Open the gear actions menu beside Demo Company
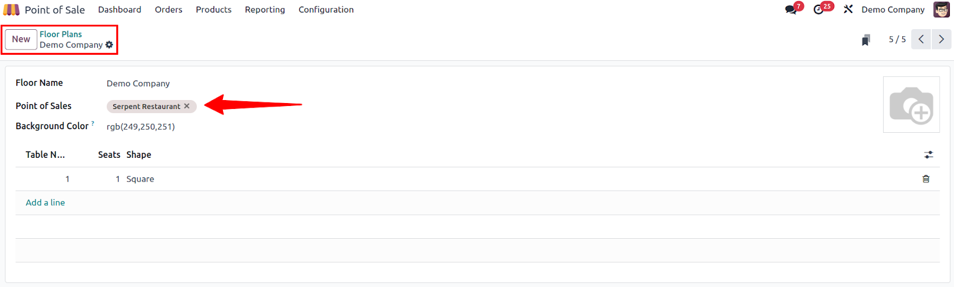This screenshot has width=954, height=287. (x=109, y=45)
